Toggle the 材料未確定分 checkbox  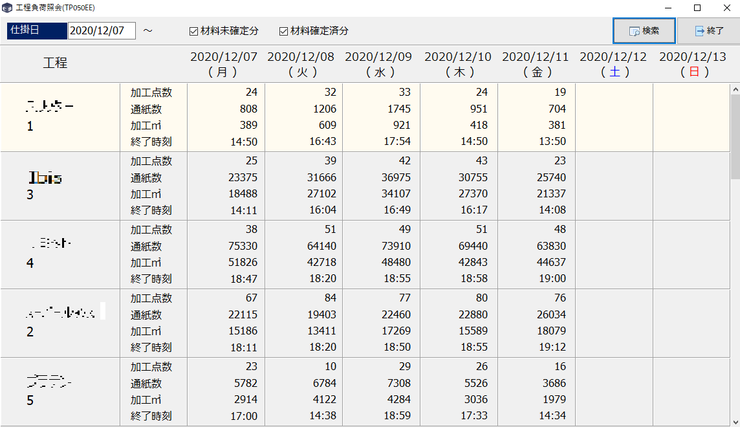[193, 31]
